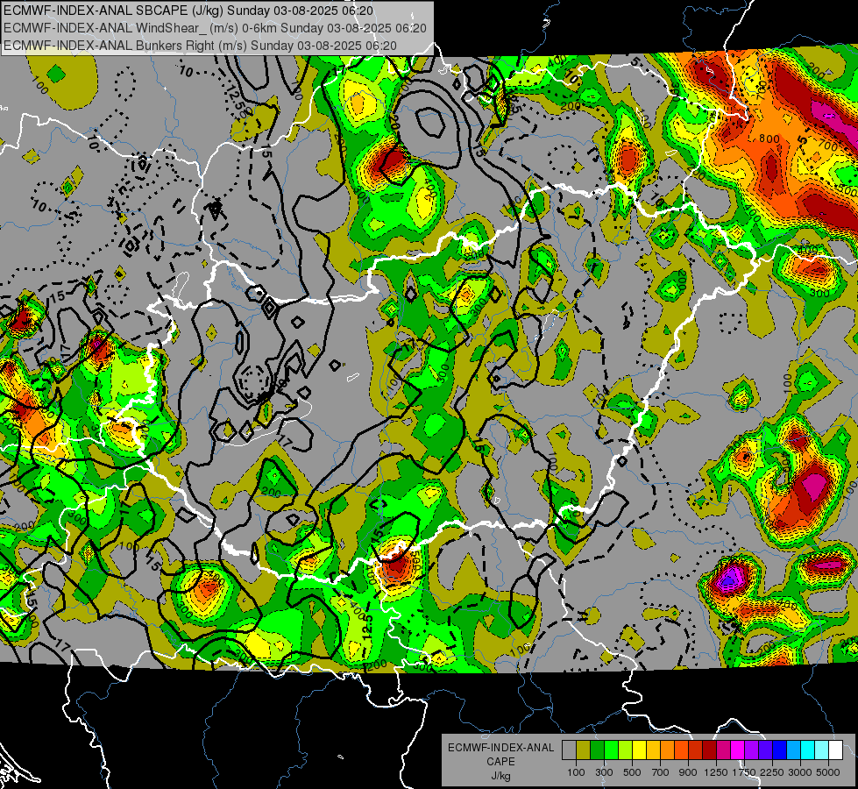Select the magenta swatch left of 1750
This screenshot has width=858, height=789.
738,750
